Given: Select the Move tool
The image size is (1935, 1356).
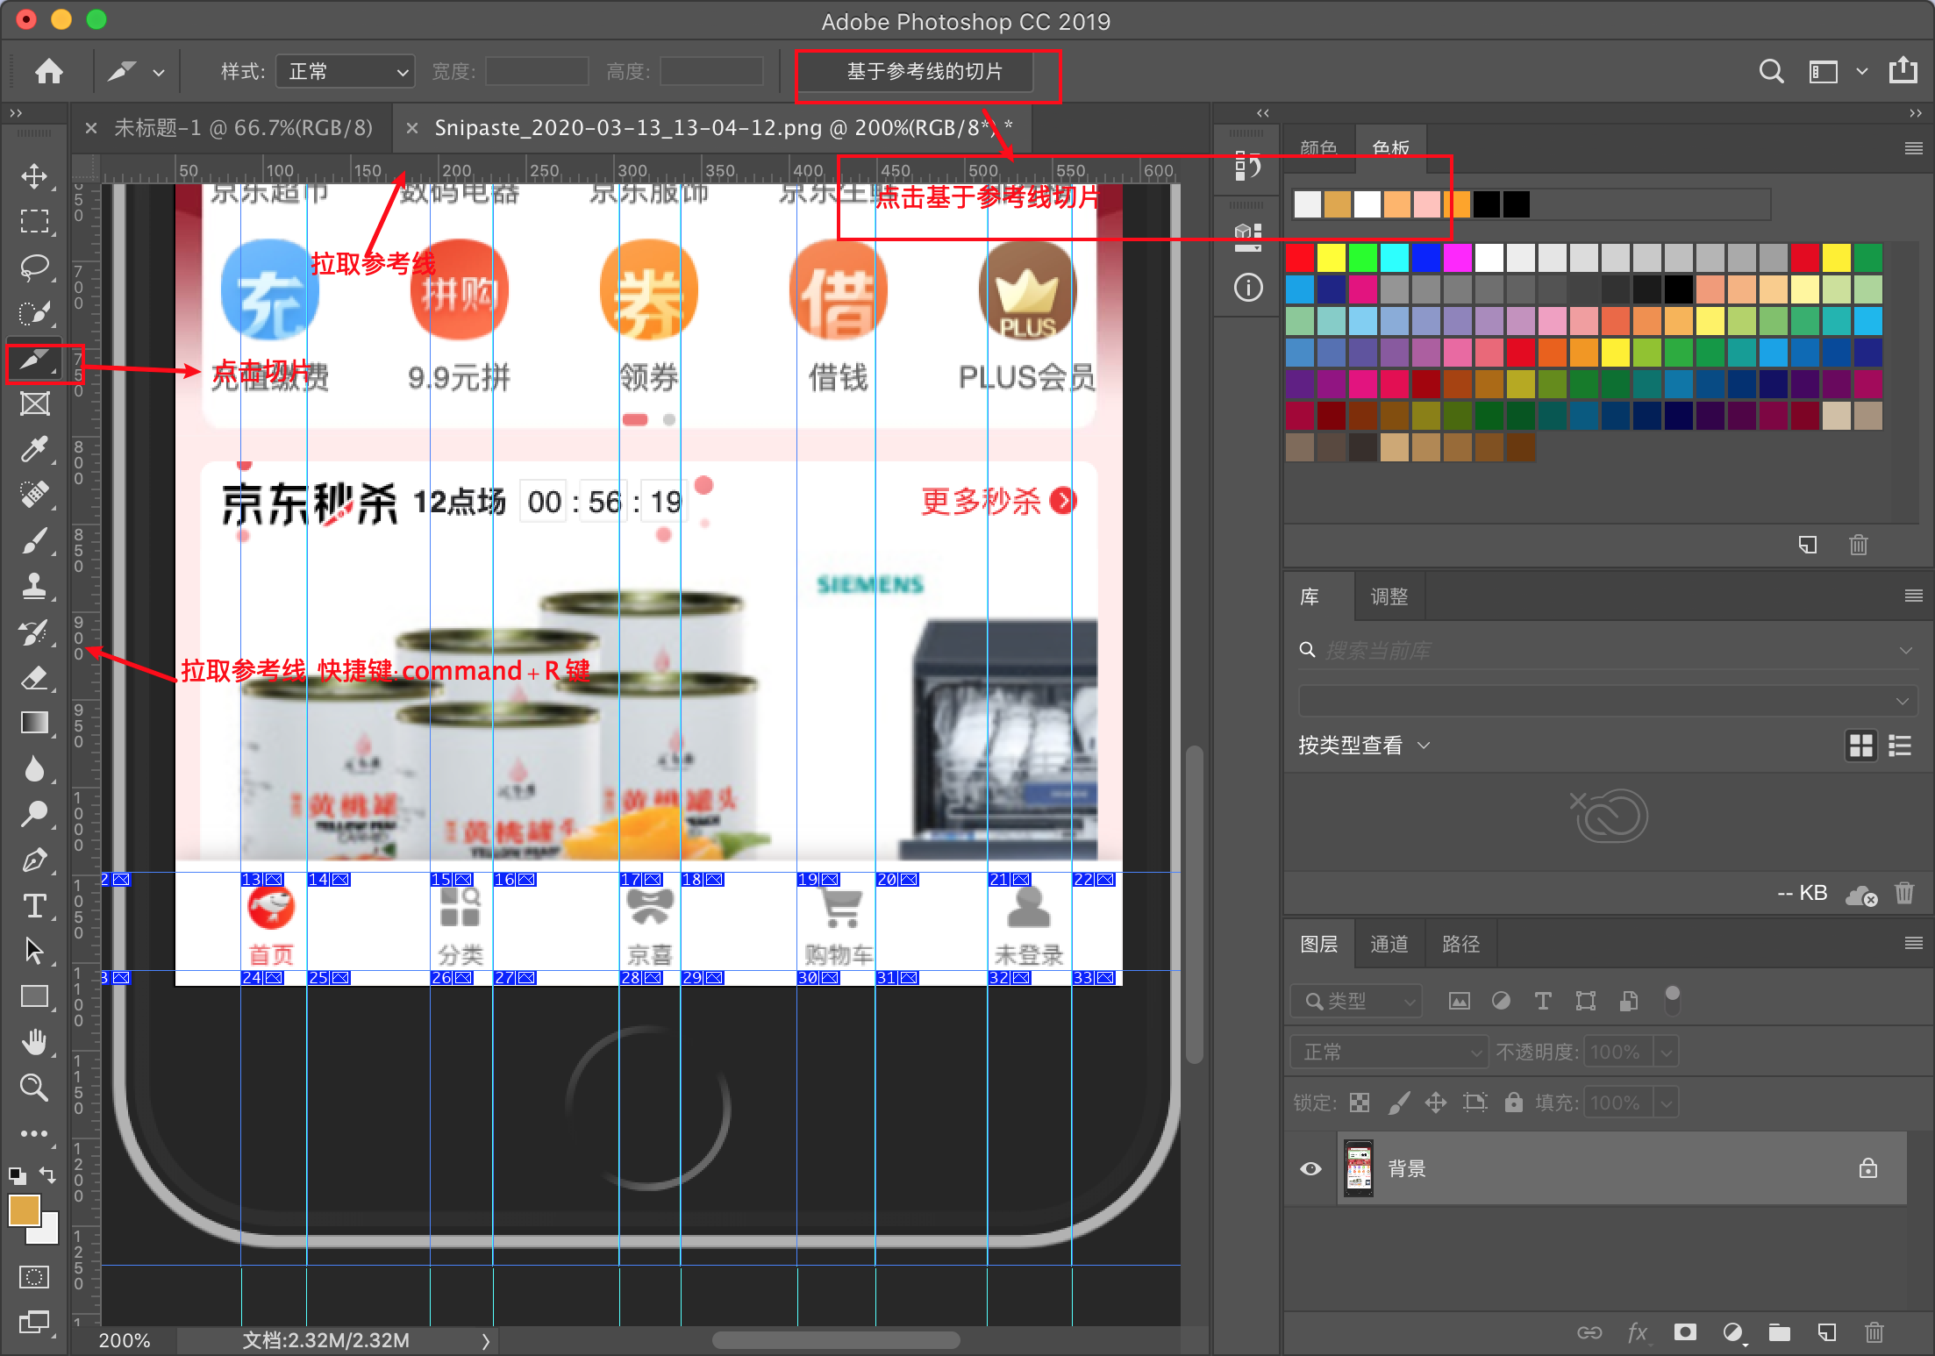Looking at the screenshot, I should click(34, 175).
